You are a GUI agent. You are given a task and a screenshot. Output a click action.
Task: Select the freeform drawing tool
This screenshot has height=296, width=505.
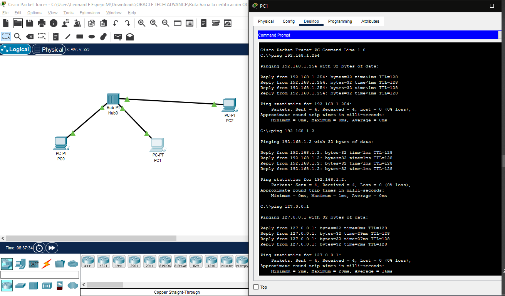coord(103,37)
